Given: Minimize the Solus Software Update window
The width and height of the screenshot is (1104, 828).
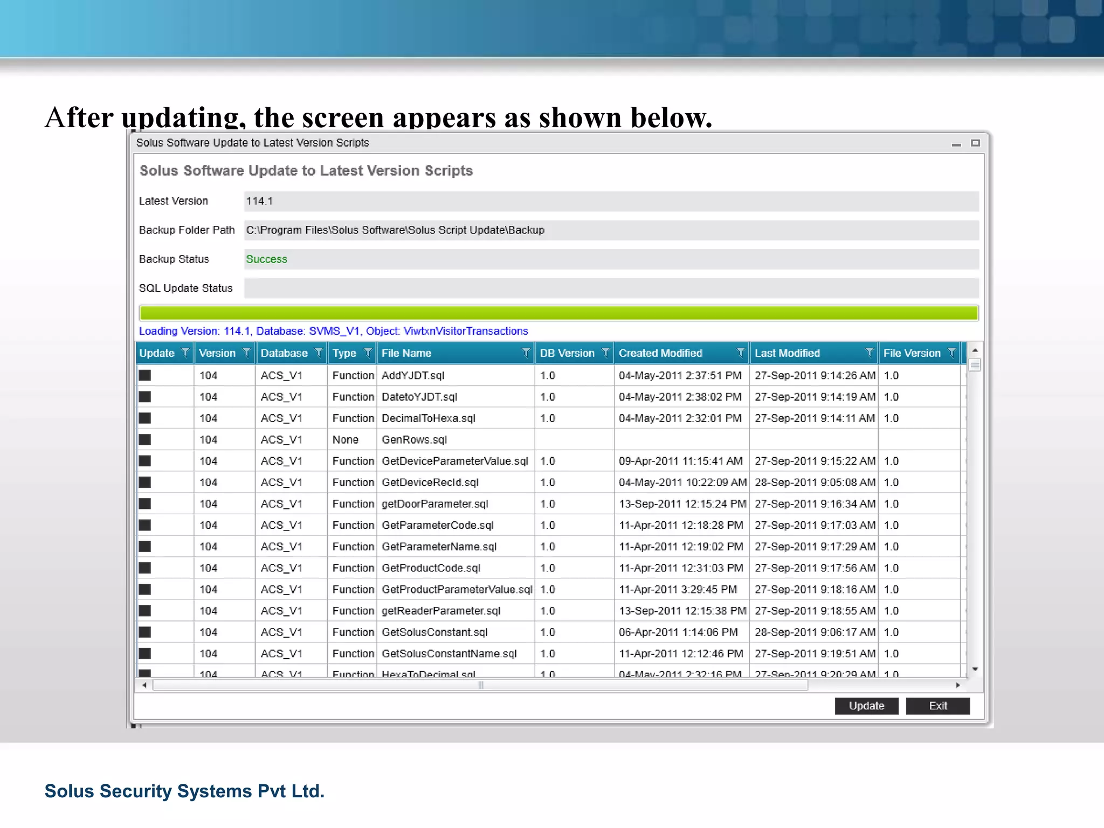Looking at the screenshot, I should point(956,143).
